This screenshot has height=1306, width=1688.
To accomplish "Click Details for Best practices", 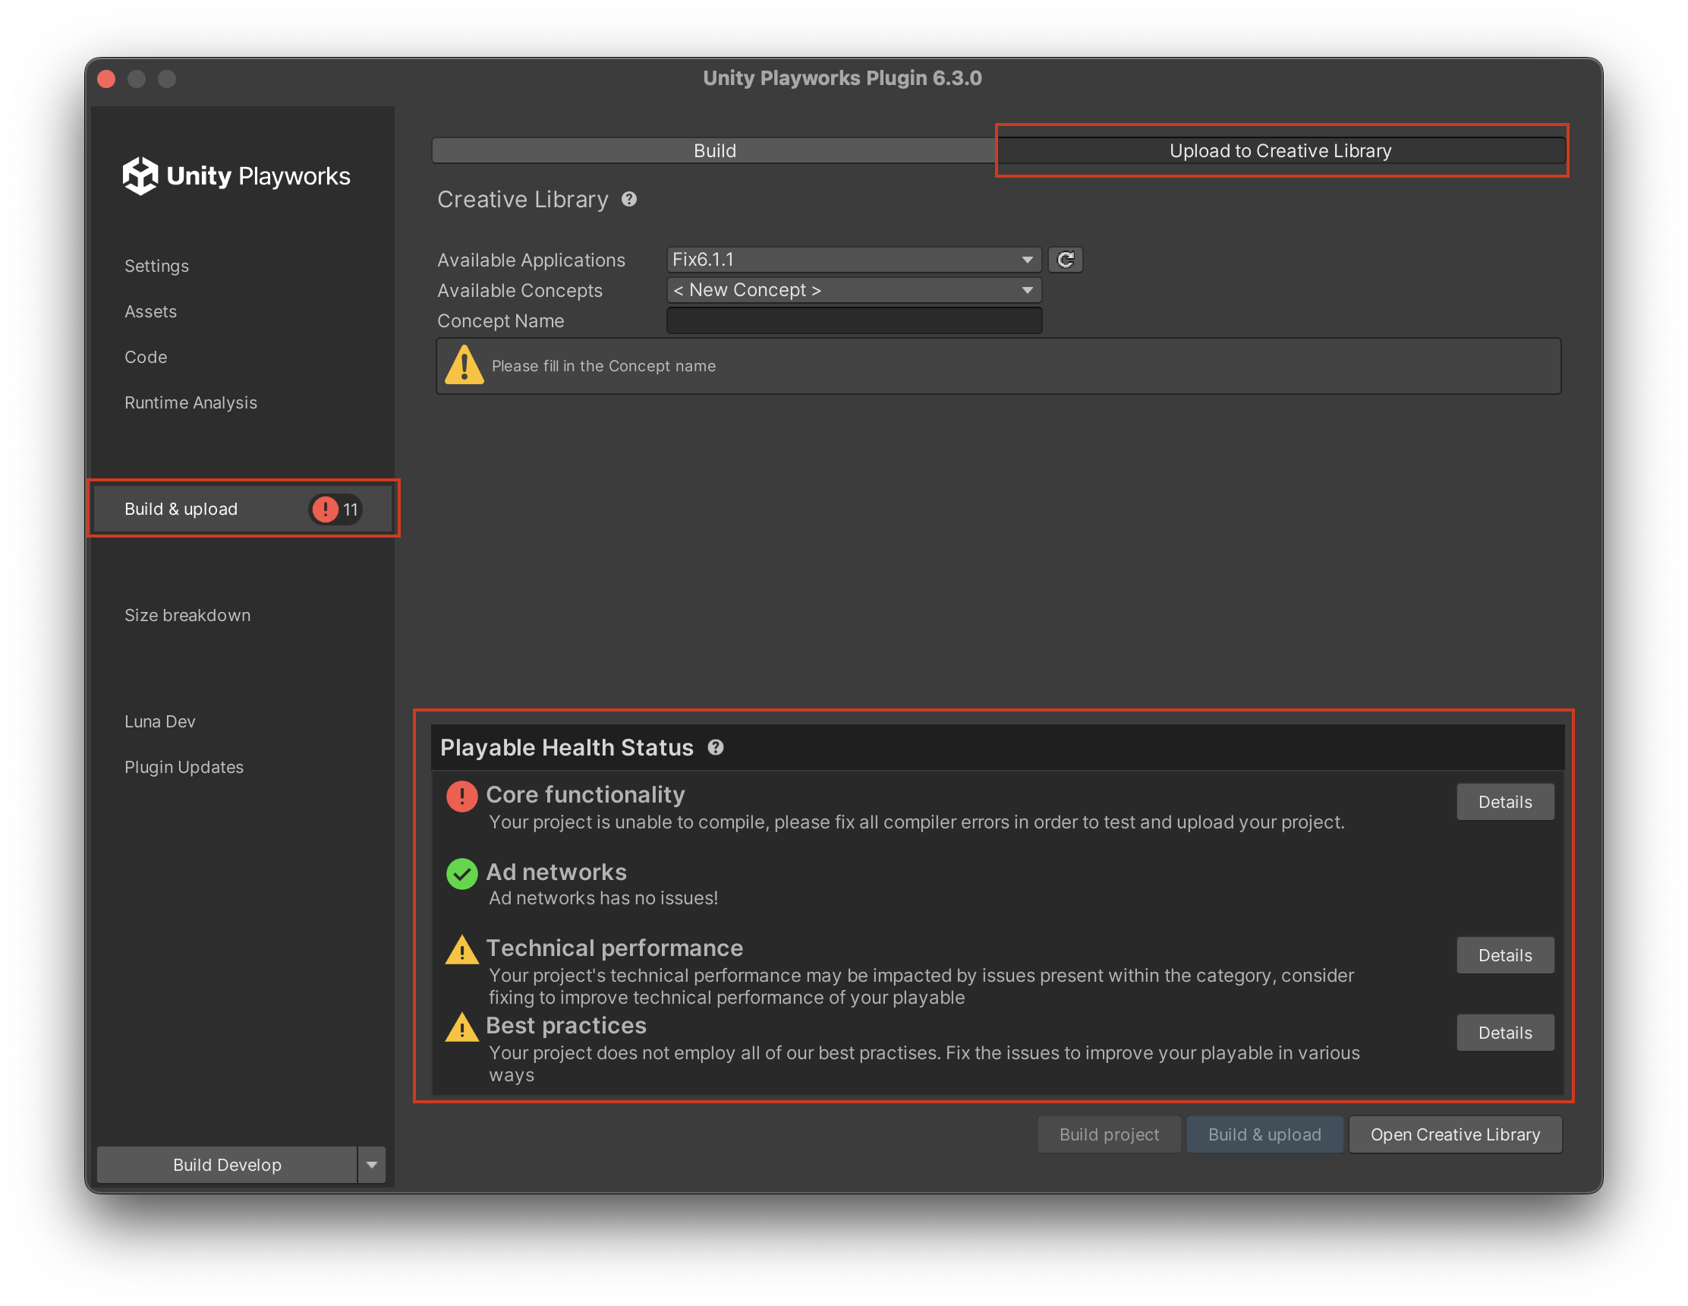I will coord(1504,1033).
